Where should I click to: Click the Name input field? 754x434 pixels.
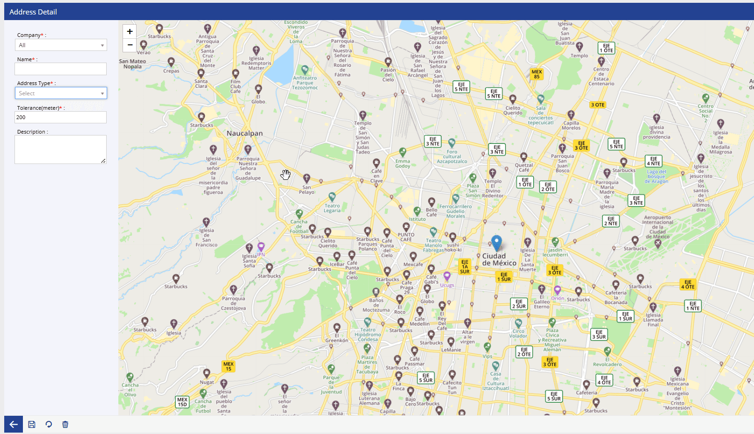pyautogui.click(x=61, y=69)
